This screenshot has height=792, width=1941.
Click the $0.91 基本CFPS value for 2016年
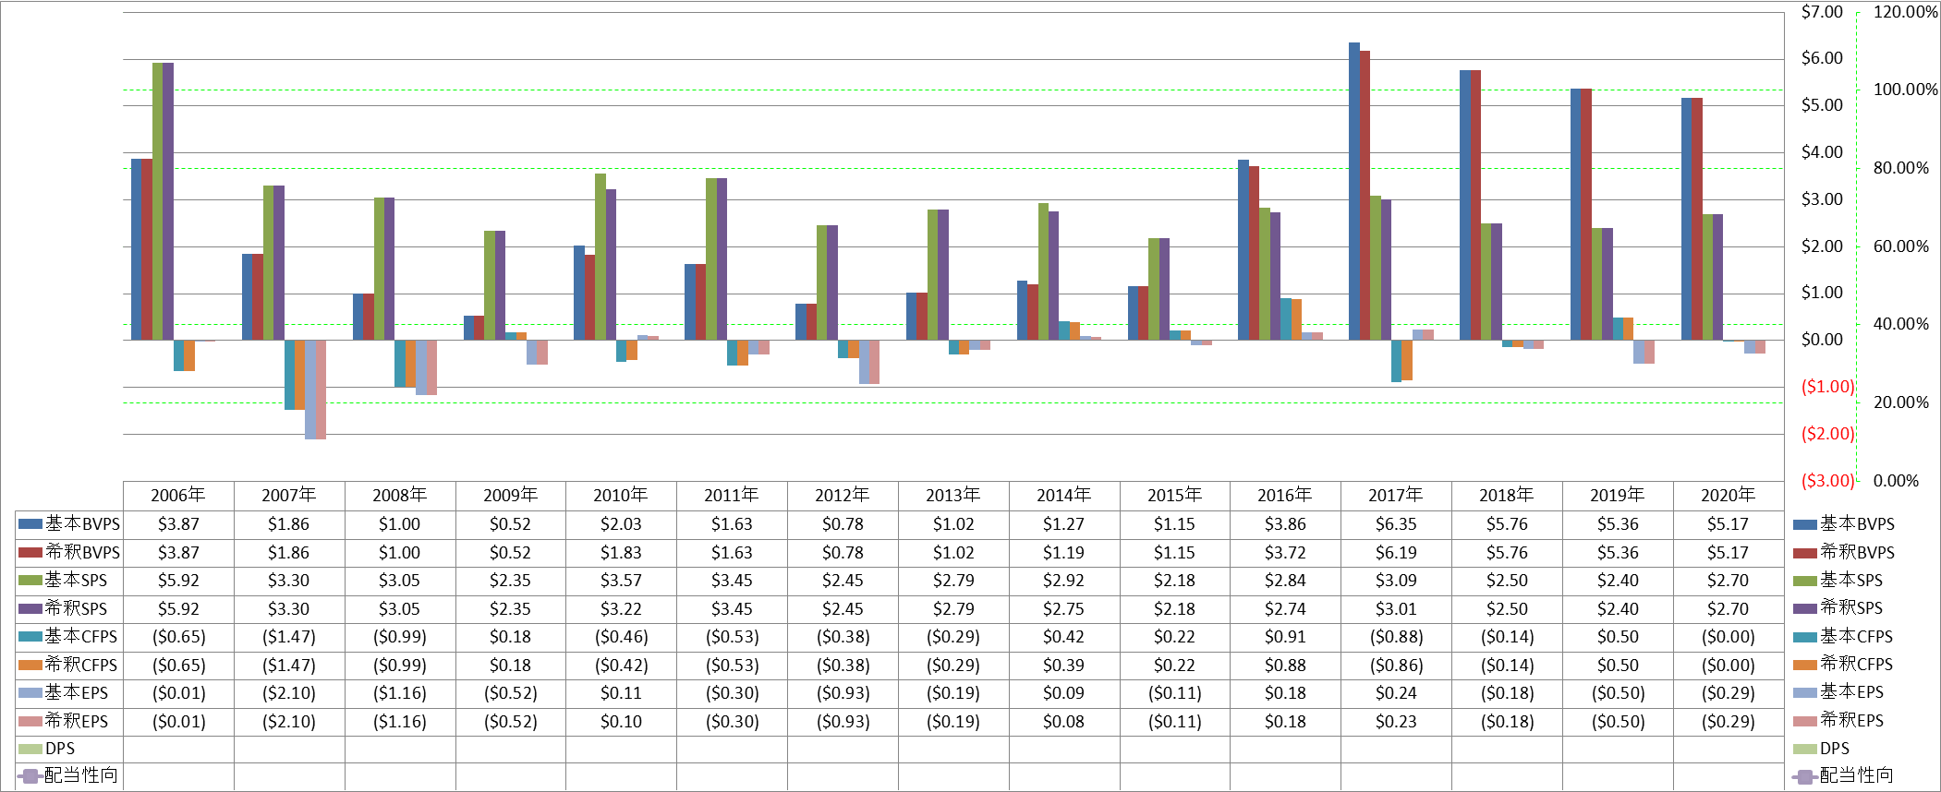[x=1285, y=637]
